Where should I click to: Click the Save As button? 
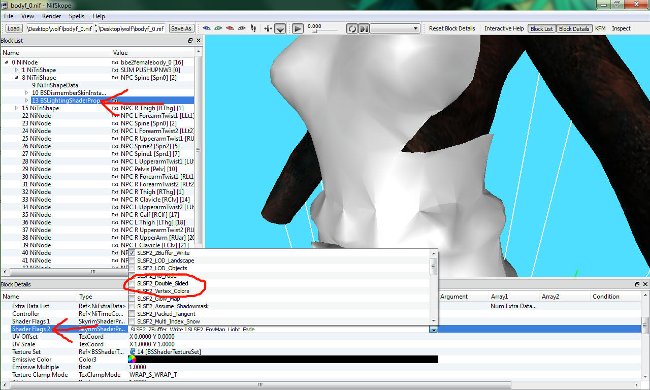click(x=181, y=28)
